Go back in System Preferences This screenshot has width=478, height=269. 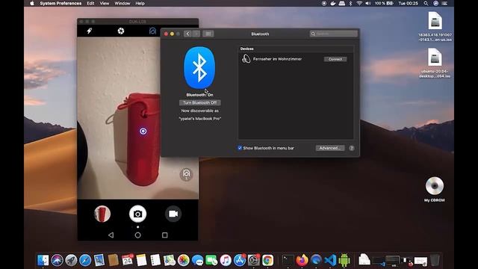coord(187,34)
